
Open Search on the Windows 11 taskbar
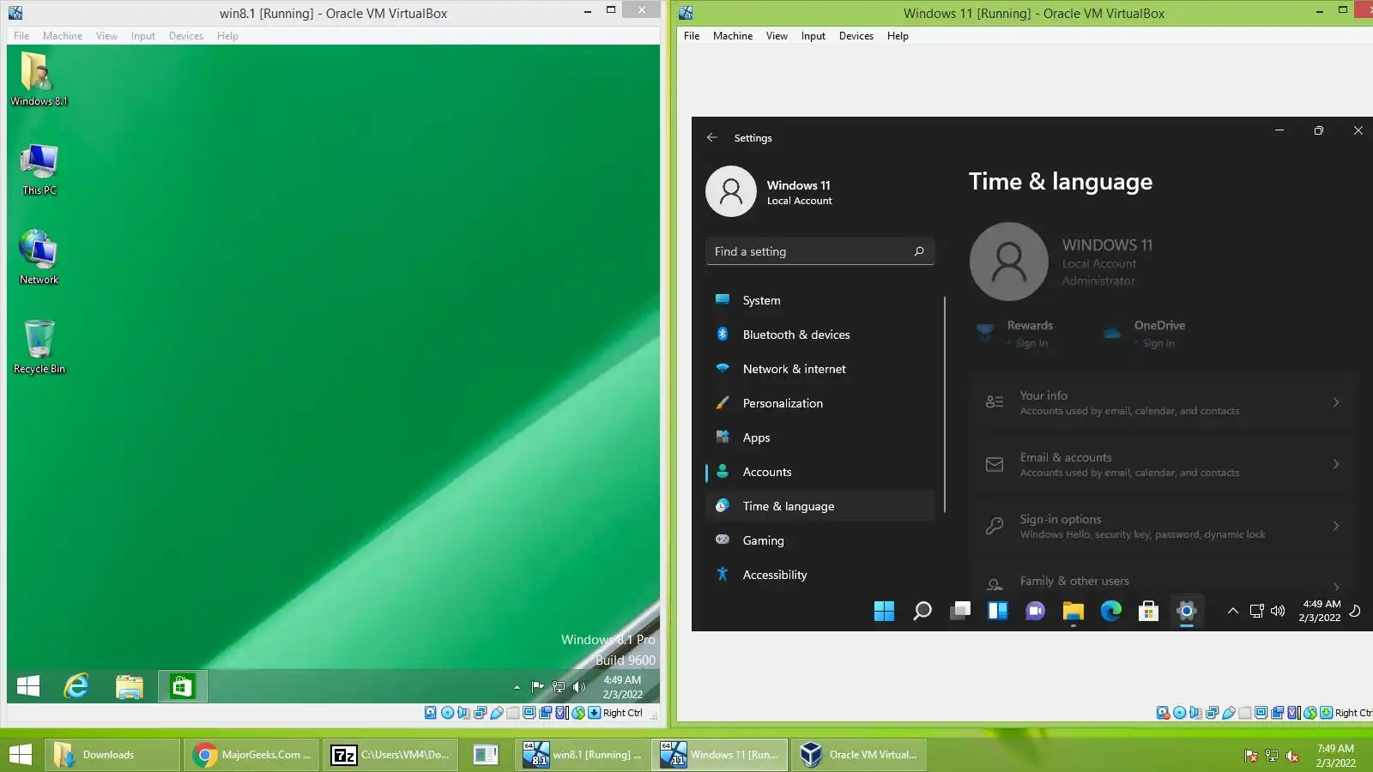[x=922, y=611]
